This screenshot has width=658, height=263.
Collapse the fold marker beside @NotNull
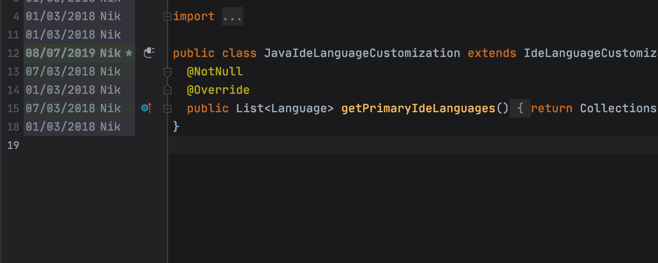pos(167,72)
